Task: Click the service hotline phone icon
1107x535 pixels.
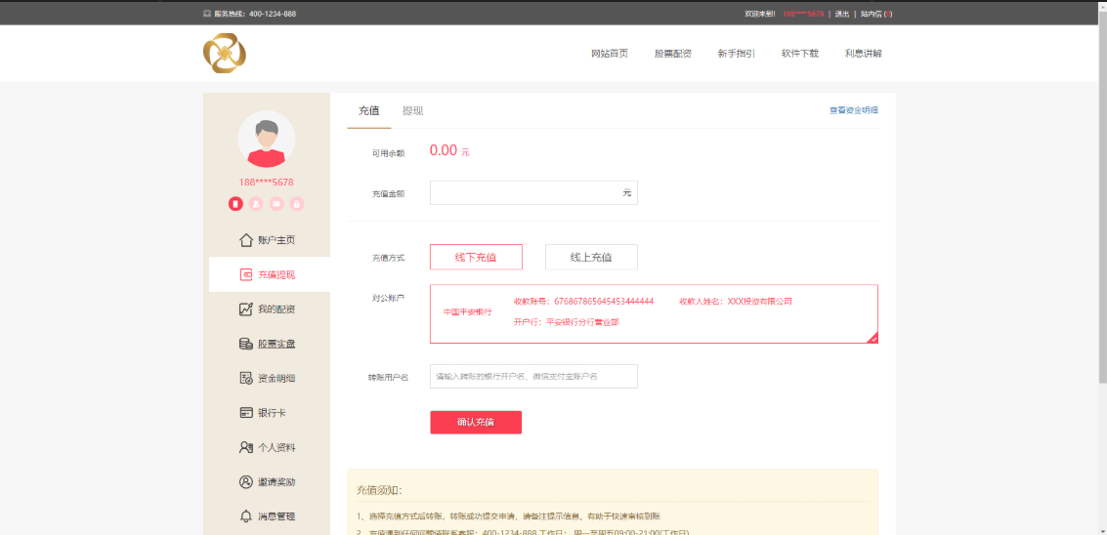Action: tap(207, 14)
